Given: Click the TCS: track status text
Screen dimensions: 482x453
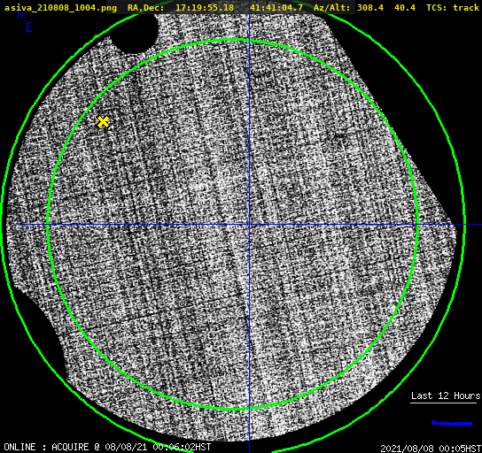Looking at the screenshot, I should [453, 8].
